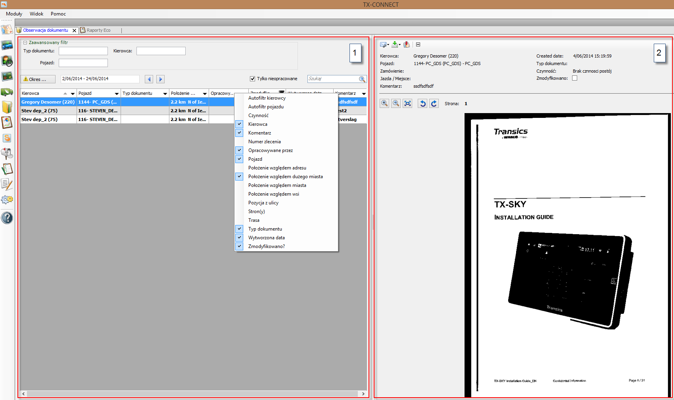Click zoom in magnifier in document viewer
674x400 pixels.
(x=384, y=104)
